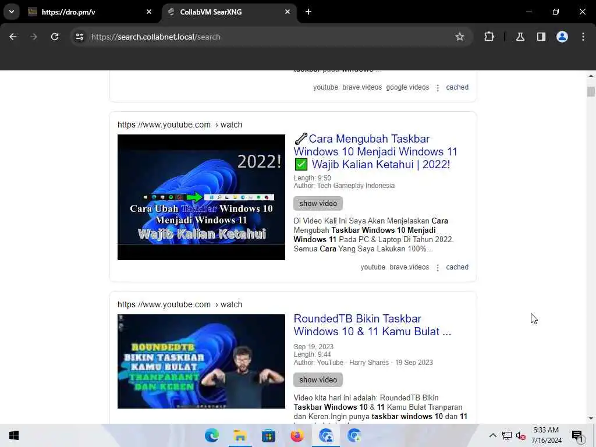Open Cara Mengubah Taskbar Windows 10 result
This screenshot has width=596, height=447.
[x=375, y=152]
